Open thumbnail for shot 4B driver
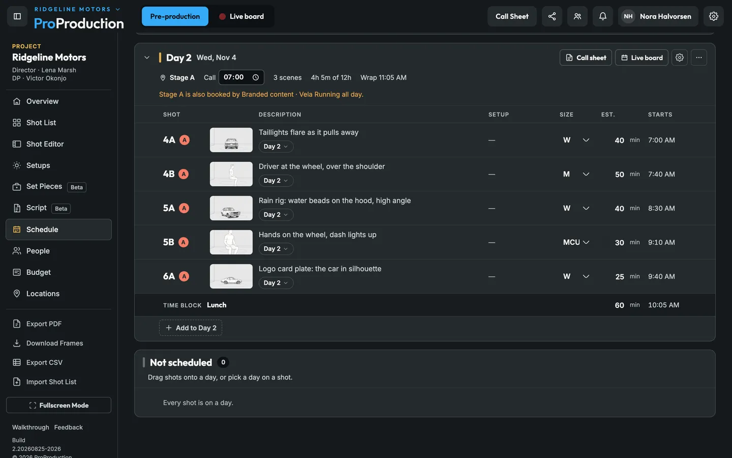This screenshot has height=458, width=732. click(231, 174)
